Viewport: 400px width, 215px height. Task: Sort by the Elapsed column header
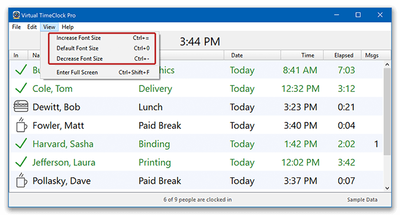(x=342, y=55)
